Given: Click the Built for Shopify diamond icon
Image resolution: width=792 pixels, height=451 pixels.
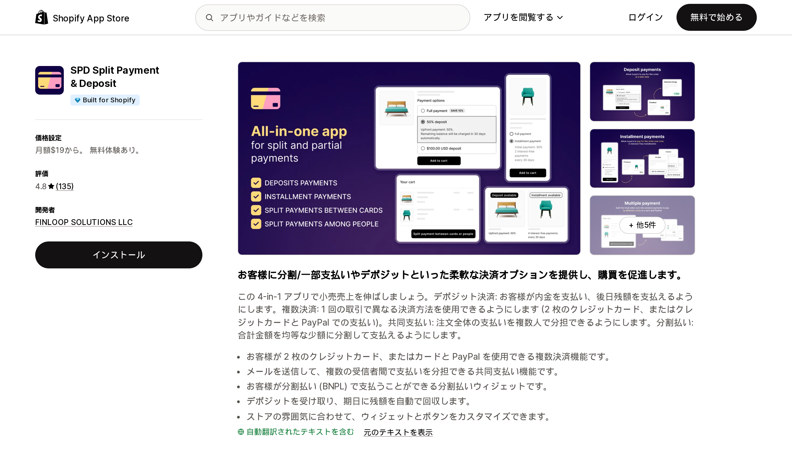Looking at the screenshot, I should point(78,100).
